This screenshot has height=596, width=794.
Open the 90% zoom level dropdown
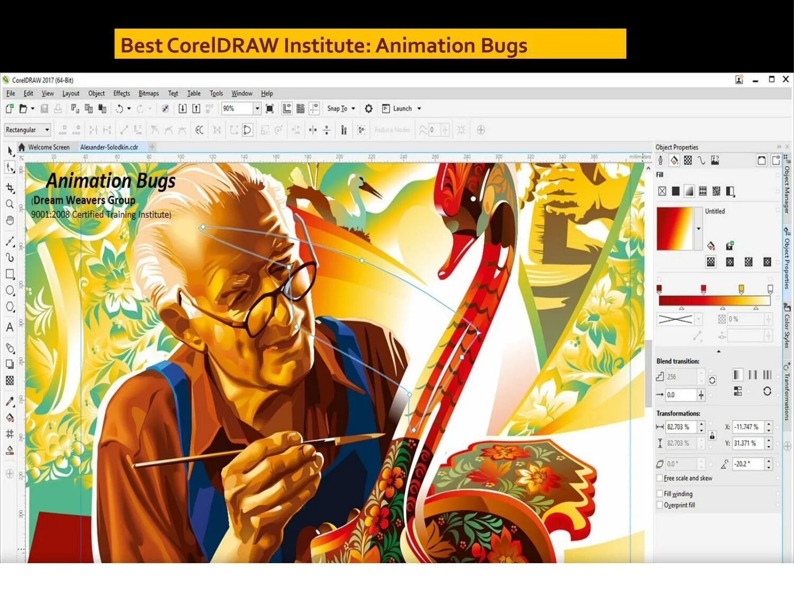point(257,109)
